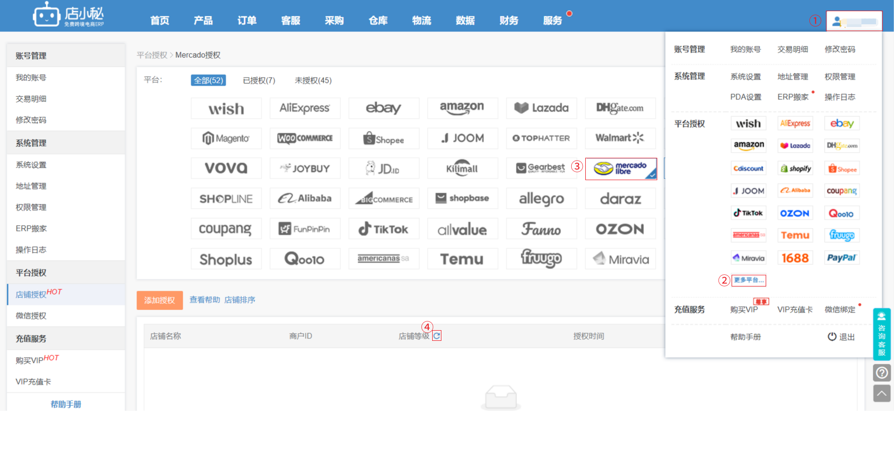Select the Shopee tile in the platform grid
The height and width of the screenshot is (453, 894).
point(384,138)
